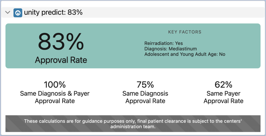Click the Approval Rate label under 83%
Viewport: 266px width, 136px height.
(x=61, y=60)
